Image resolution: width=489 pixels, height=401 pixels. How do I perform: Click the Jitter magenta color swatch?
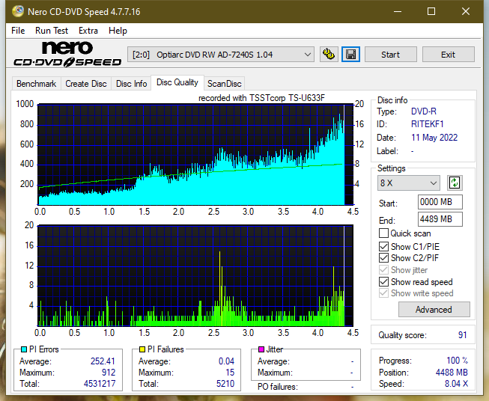coord(261,349)
